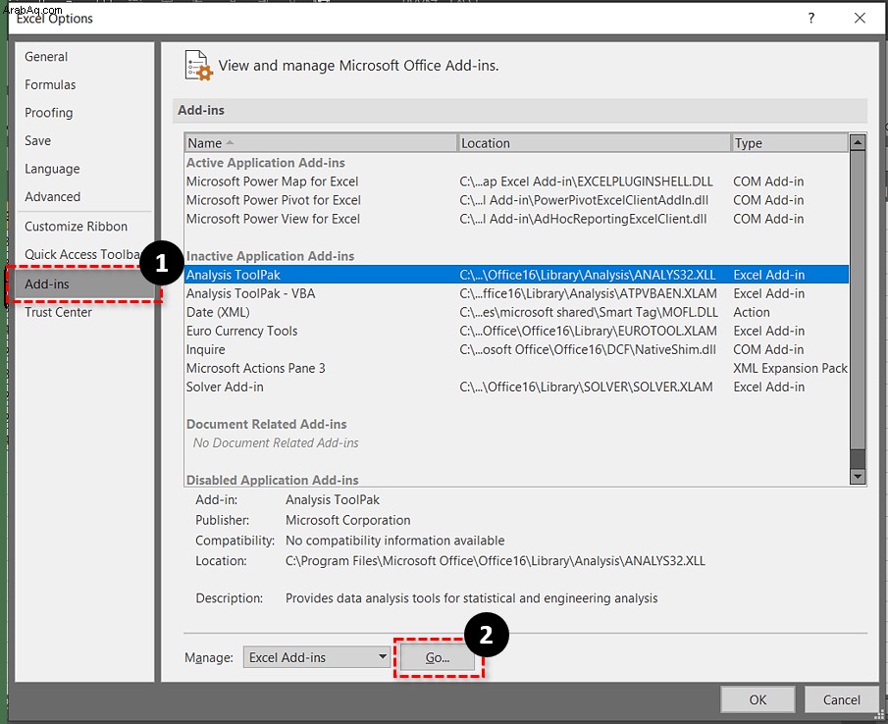Click the Type column header
This screenshot has width=888, height=724.
click(790, 143)
